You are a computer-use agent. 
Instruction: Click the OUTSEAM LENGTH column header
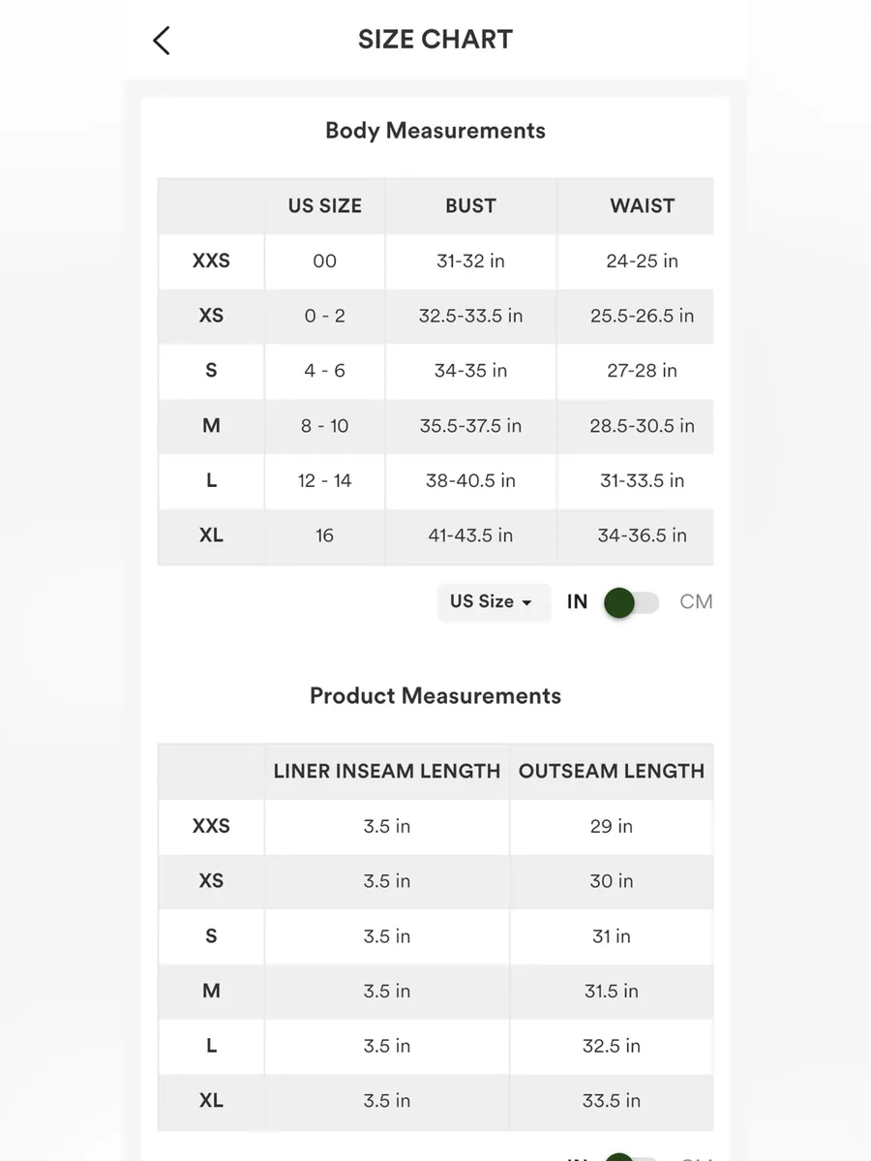612,772
